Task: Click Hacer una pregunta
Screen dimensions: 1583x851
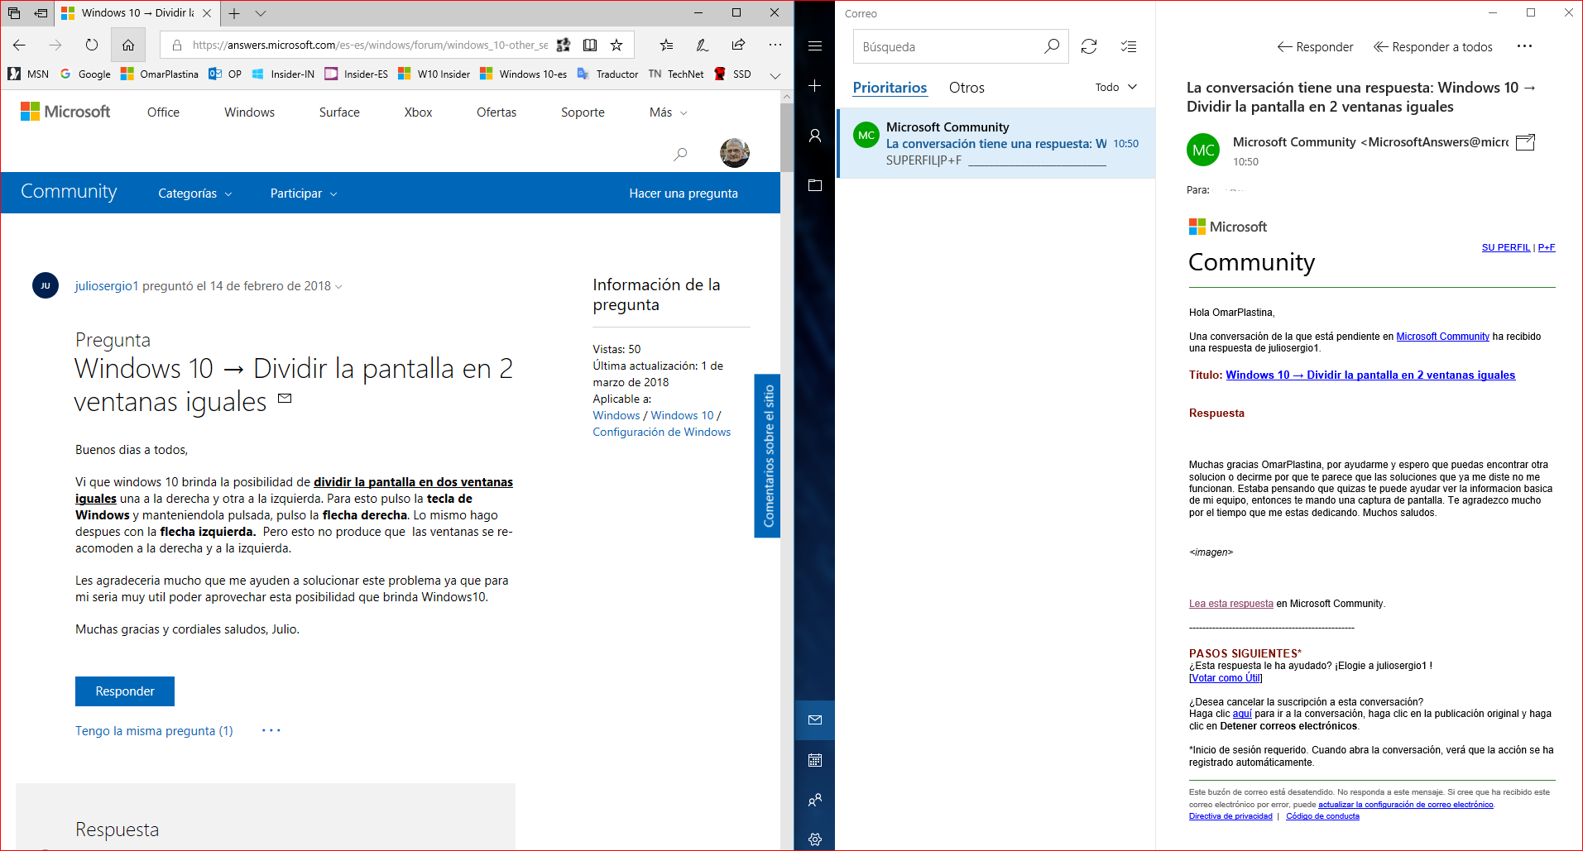Action: (x=684, y=194)
